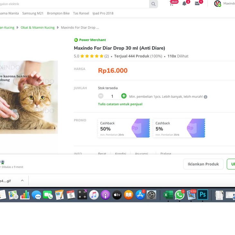This screenshot has height=235, width=235.
Task: Increase quantity with the green plus button
Action: [124, 96]
